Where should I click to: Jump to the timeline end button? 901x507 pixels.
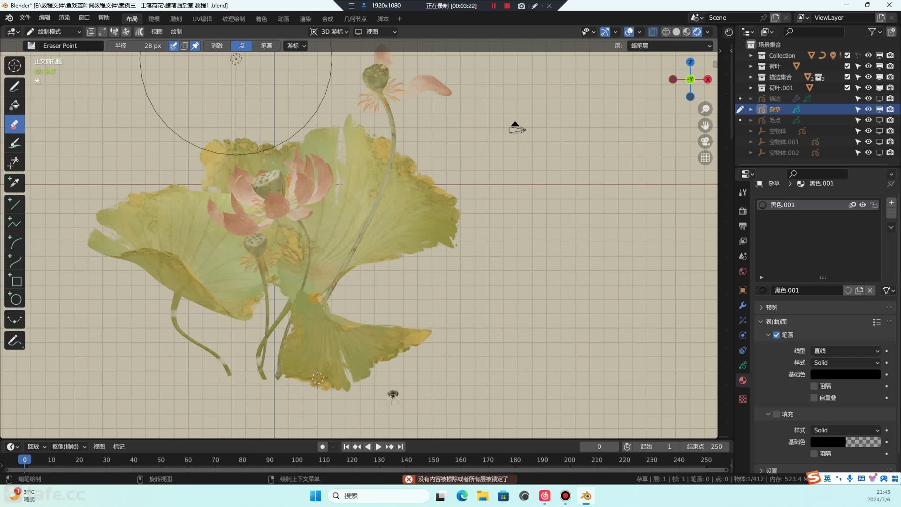point(400,446)
